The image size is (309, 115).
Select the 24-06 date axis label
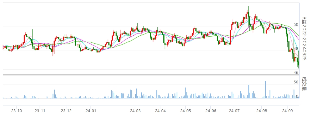(211, 110)
